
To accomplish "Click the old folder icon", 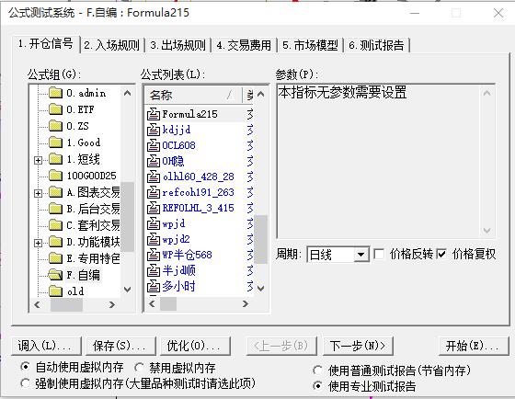I will [55, 291].
